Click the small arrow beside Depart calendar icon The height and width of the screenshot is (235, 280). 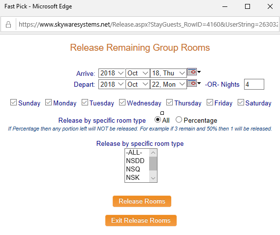click(199, 83)
